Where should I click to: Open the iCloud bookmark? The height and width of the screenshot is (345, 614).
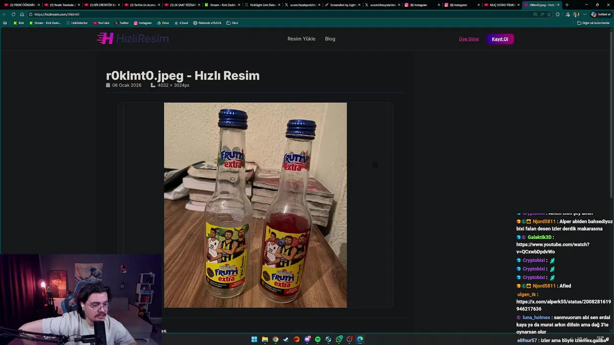pos(181,23)
